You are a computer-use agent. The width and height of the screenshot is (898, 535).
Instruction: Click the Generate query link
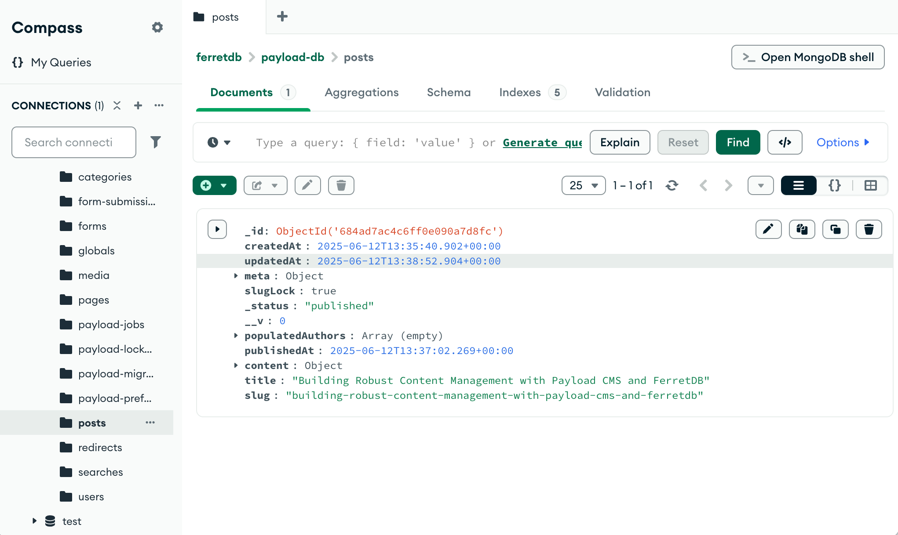coord(542,142)
